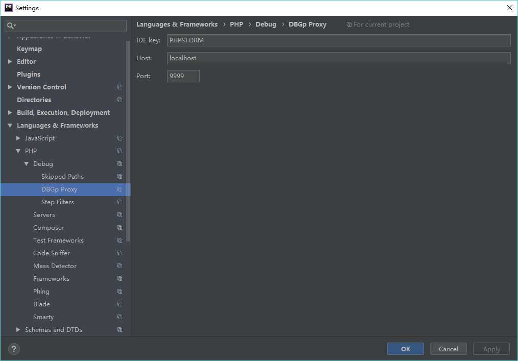Expand the Editor settings node
Viewport: 518px width, 361px height.
point(10,61)
